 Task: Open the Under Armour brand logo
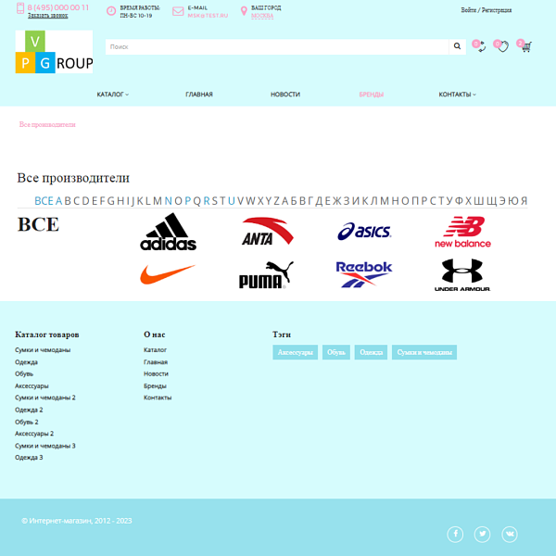[x=462, y=275]
